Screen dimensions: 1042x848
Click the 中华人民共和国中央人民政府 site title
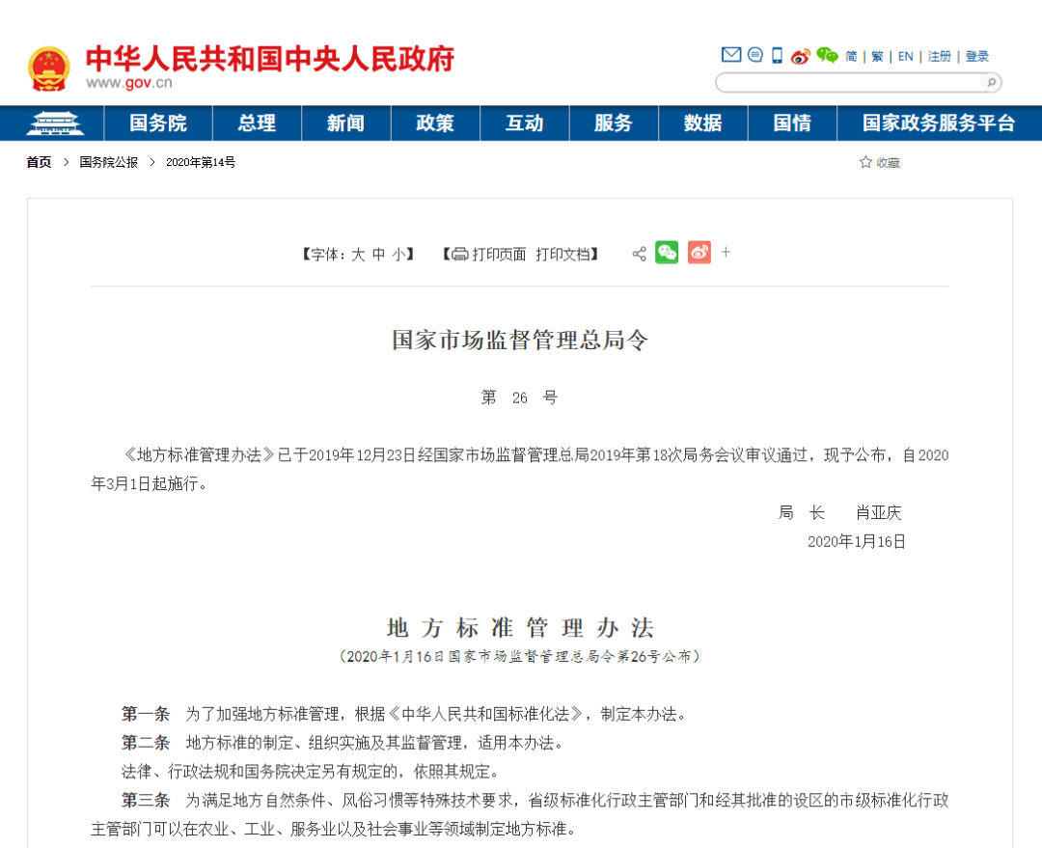point(270,59)
